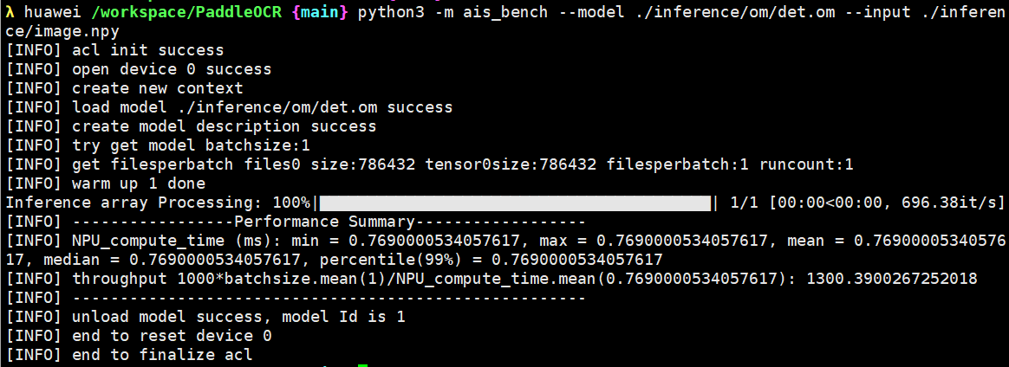This screenshot has width=1009, height=367.
Task: Click the open device 0 success line
Action: coord(139,69)
